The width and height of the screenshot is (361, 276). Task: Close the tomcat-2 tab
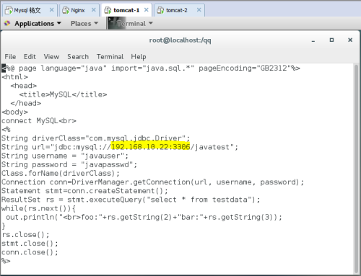pos(199,10)
